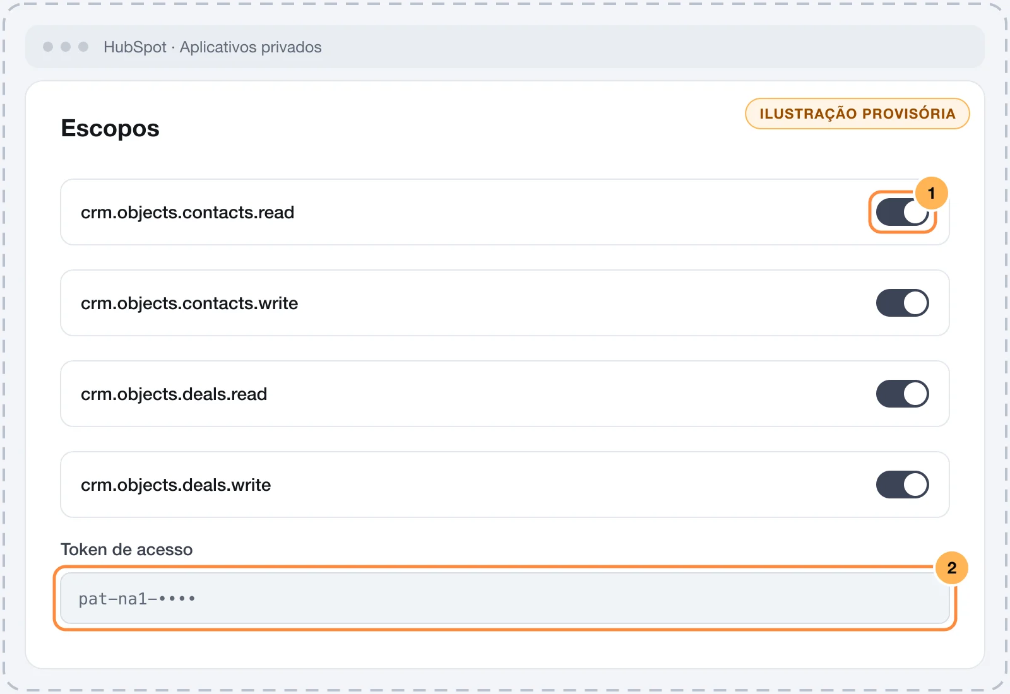Toggle the crm.objects.contacts.read scope switch
Image resolution: width=1010 pixels, height=694 pixels.
click(x=902, y=212)
